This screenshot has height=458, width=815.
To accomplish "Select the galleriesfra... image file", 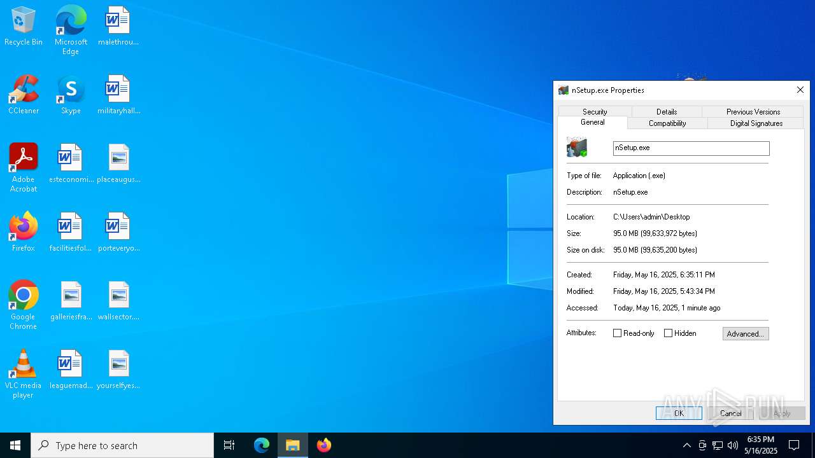I will pyautogui.click(x=71, y=302).
